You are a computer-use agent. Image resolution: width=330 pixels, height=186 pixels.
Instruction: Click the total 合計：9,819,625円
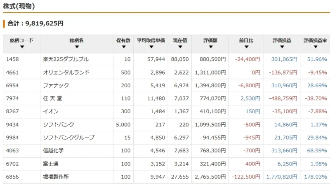[x=35, y=23]
